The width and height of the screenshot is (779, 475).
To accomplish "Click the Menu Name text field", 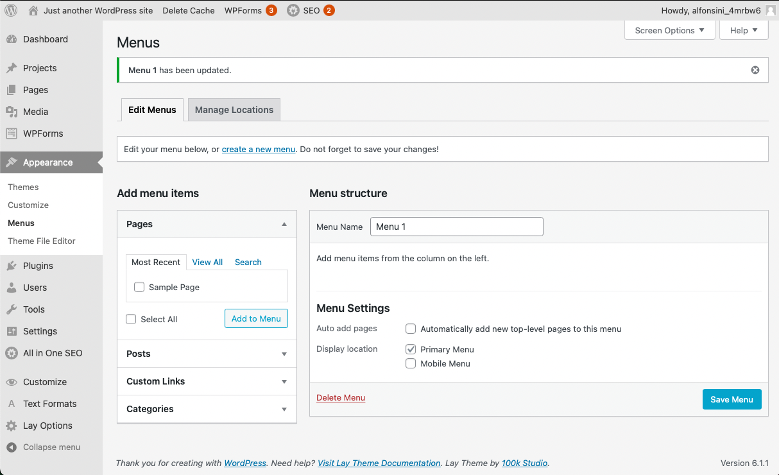I will pos(456,227).
